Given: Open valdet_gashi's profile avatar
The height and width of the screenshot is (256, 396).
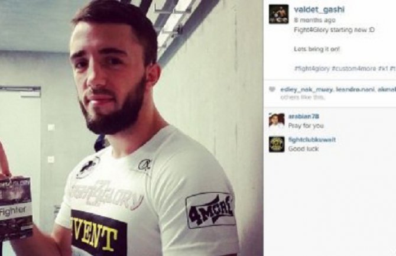Looking at the screenshot, I should point(278,14).
